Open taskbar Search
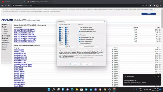This screenshot has height=92, width=163. tap(53, 89)
